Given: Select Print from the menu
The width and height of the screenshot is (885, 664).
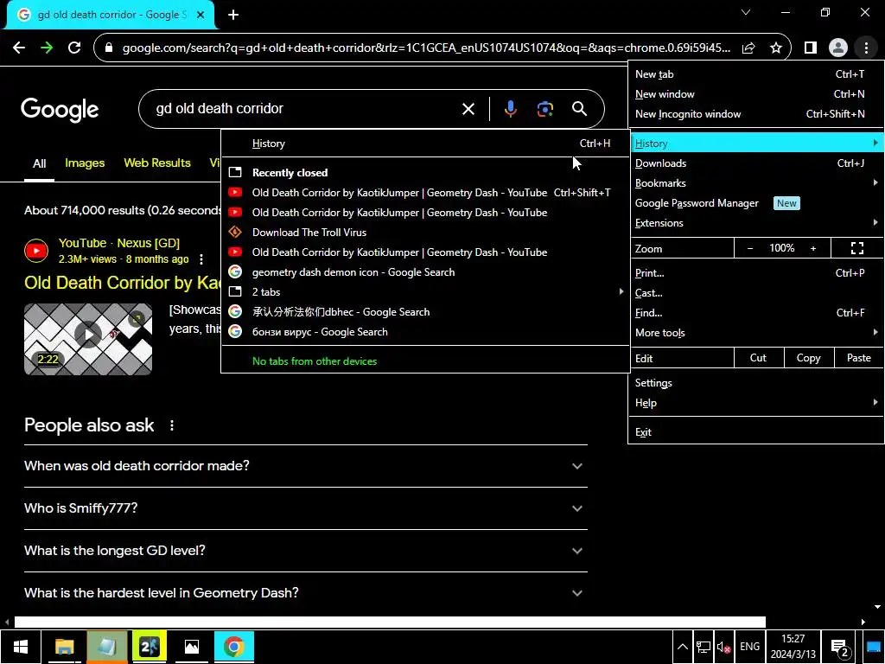Looking at the screenshot, I should [x=755, y=272].
